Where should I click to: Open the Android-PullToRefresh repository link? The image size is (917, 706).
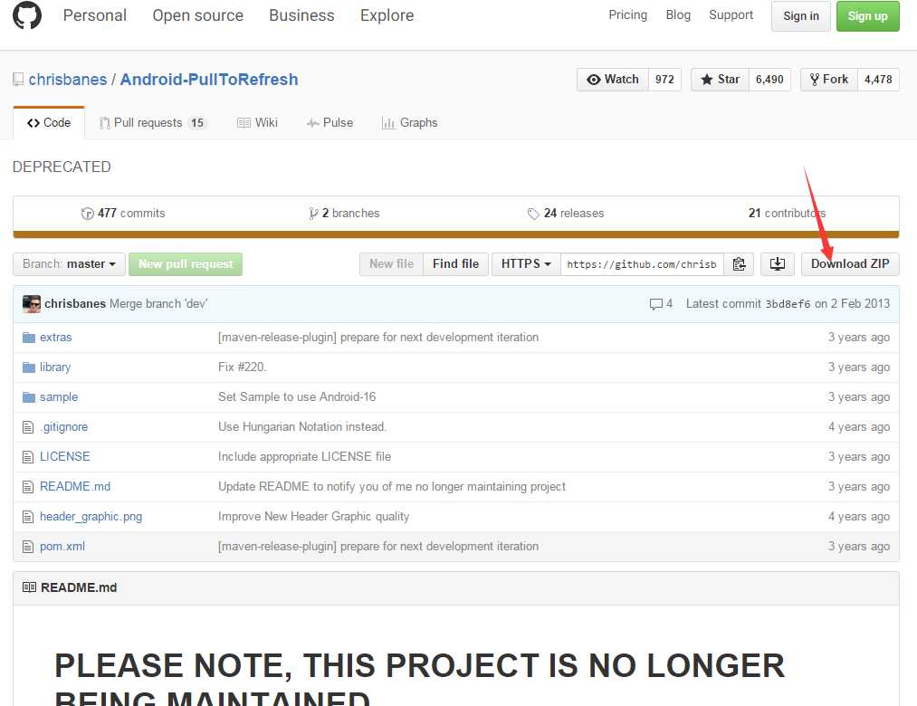pos(209,80)
